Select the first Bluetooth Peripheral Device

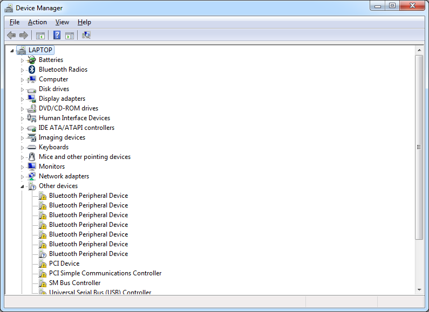(x=88, y=196)
